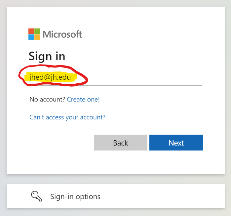Click the Sign in heading
This screenshot has width=231, height=216.
[x=47, y=56]
